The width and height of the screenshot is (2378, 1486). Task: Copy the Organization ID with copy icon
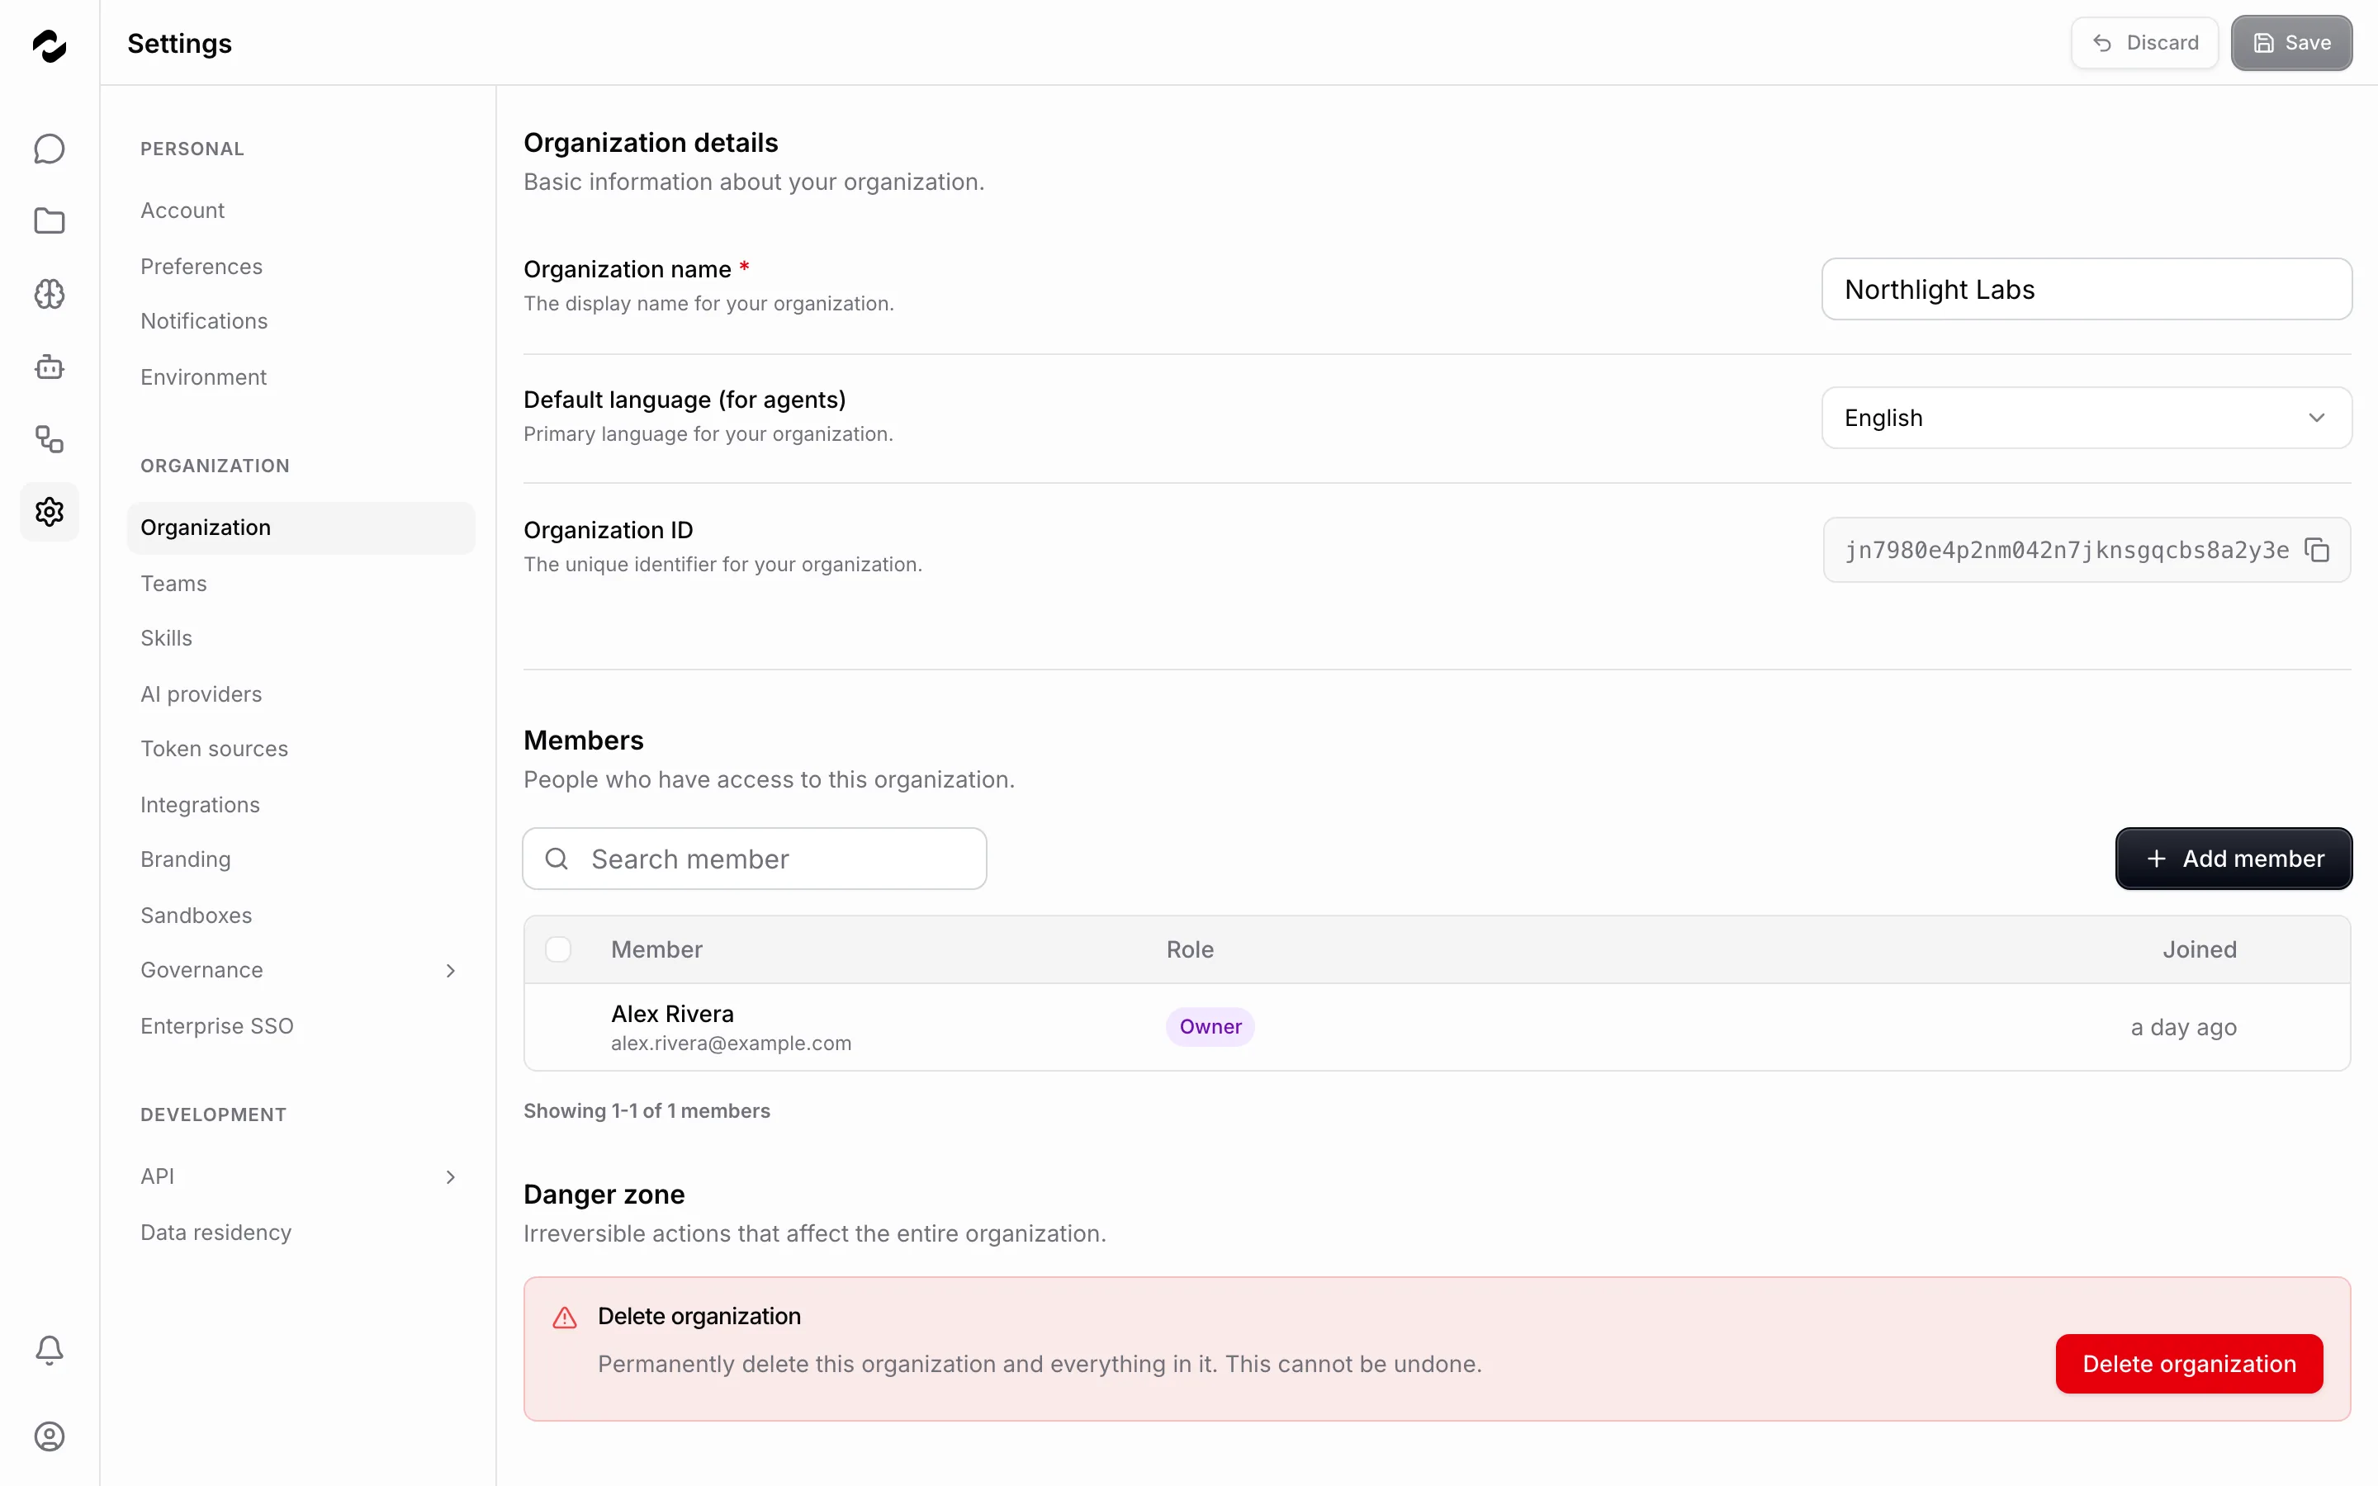tap(2317, 551)
